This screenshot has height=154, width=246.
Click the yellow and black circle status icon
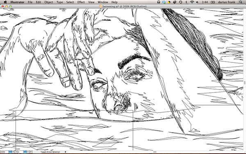(169, 2)
